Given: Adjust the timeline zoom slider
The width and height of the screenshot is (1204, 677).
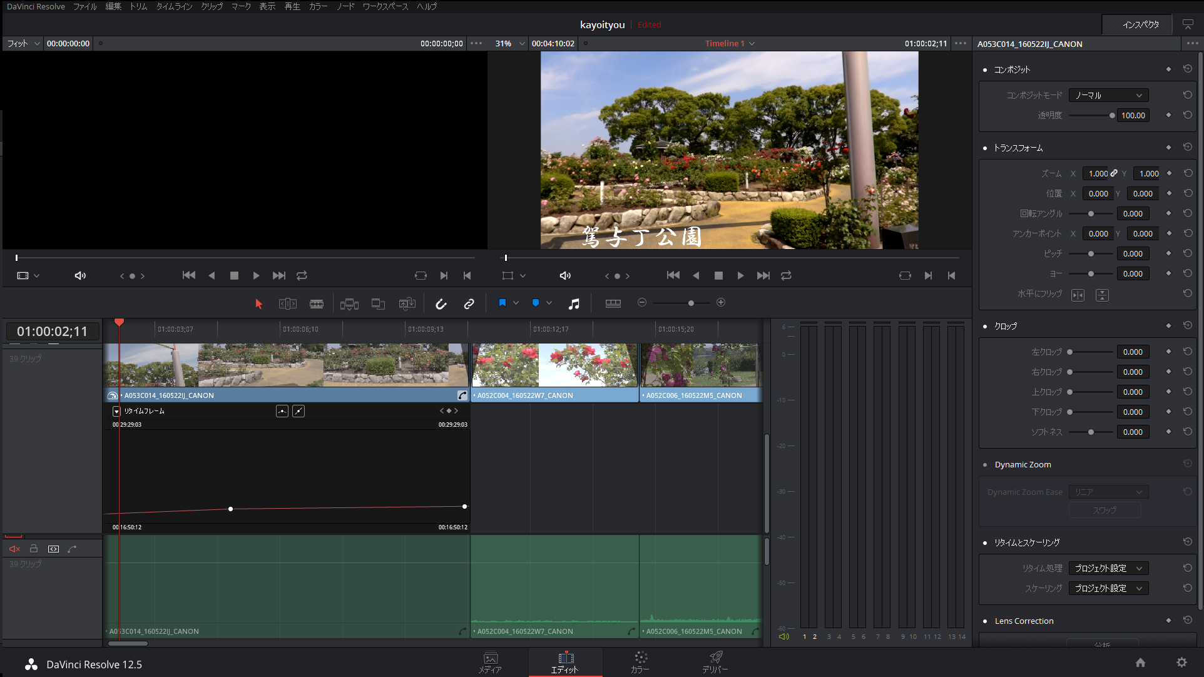Looking at the screenshot, I should pos(691,303).
